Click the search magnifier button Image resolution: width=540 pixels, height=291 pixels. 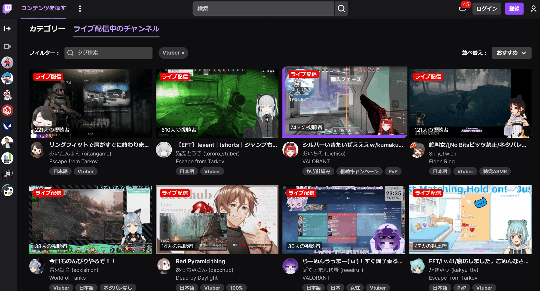(x=341, y=9)
